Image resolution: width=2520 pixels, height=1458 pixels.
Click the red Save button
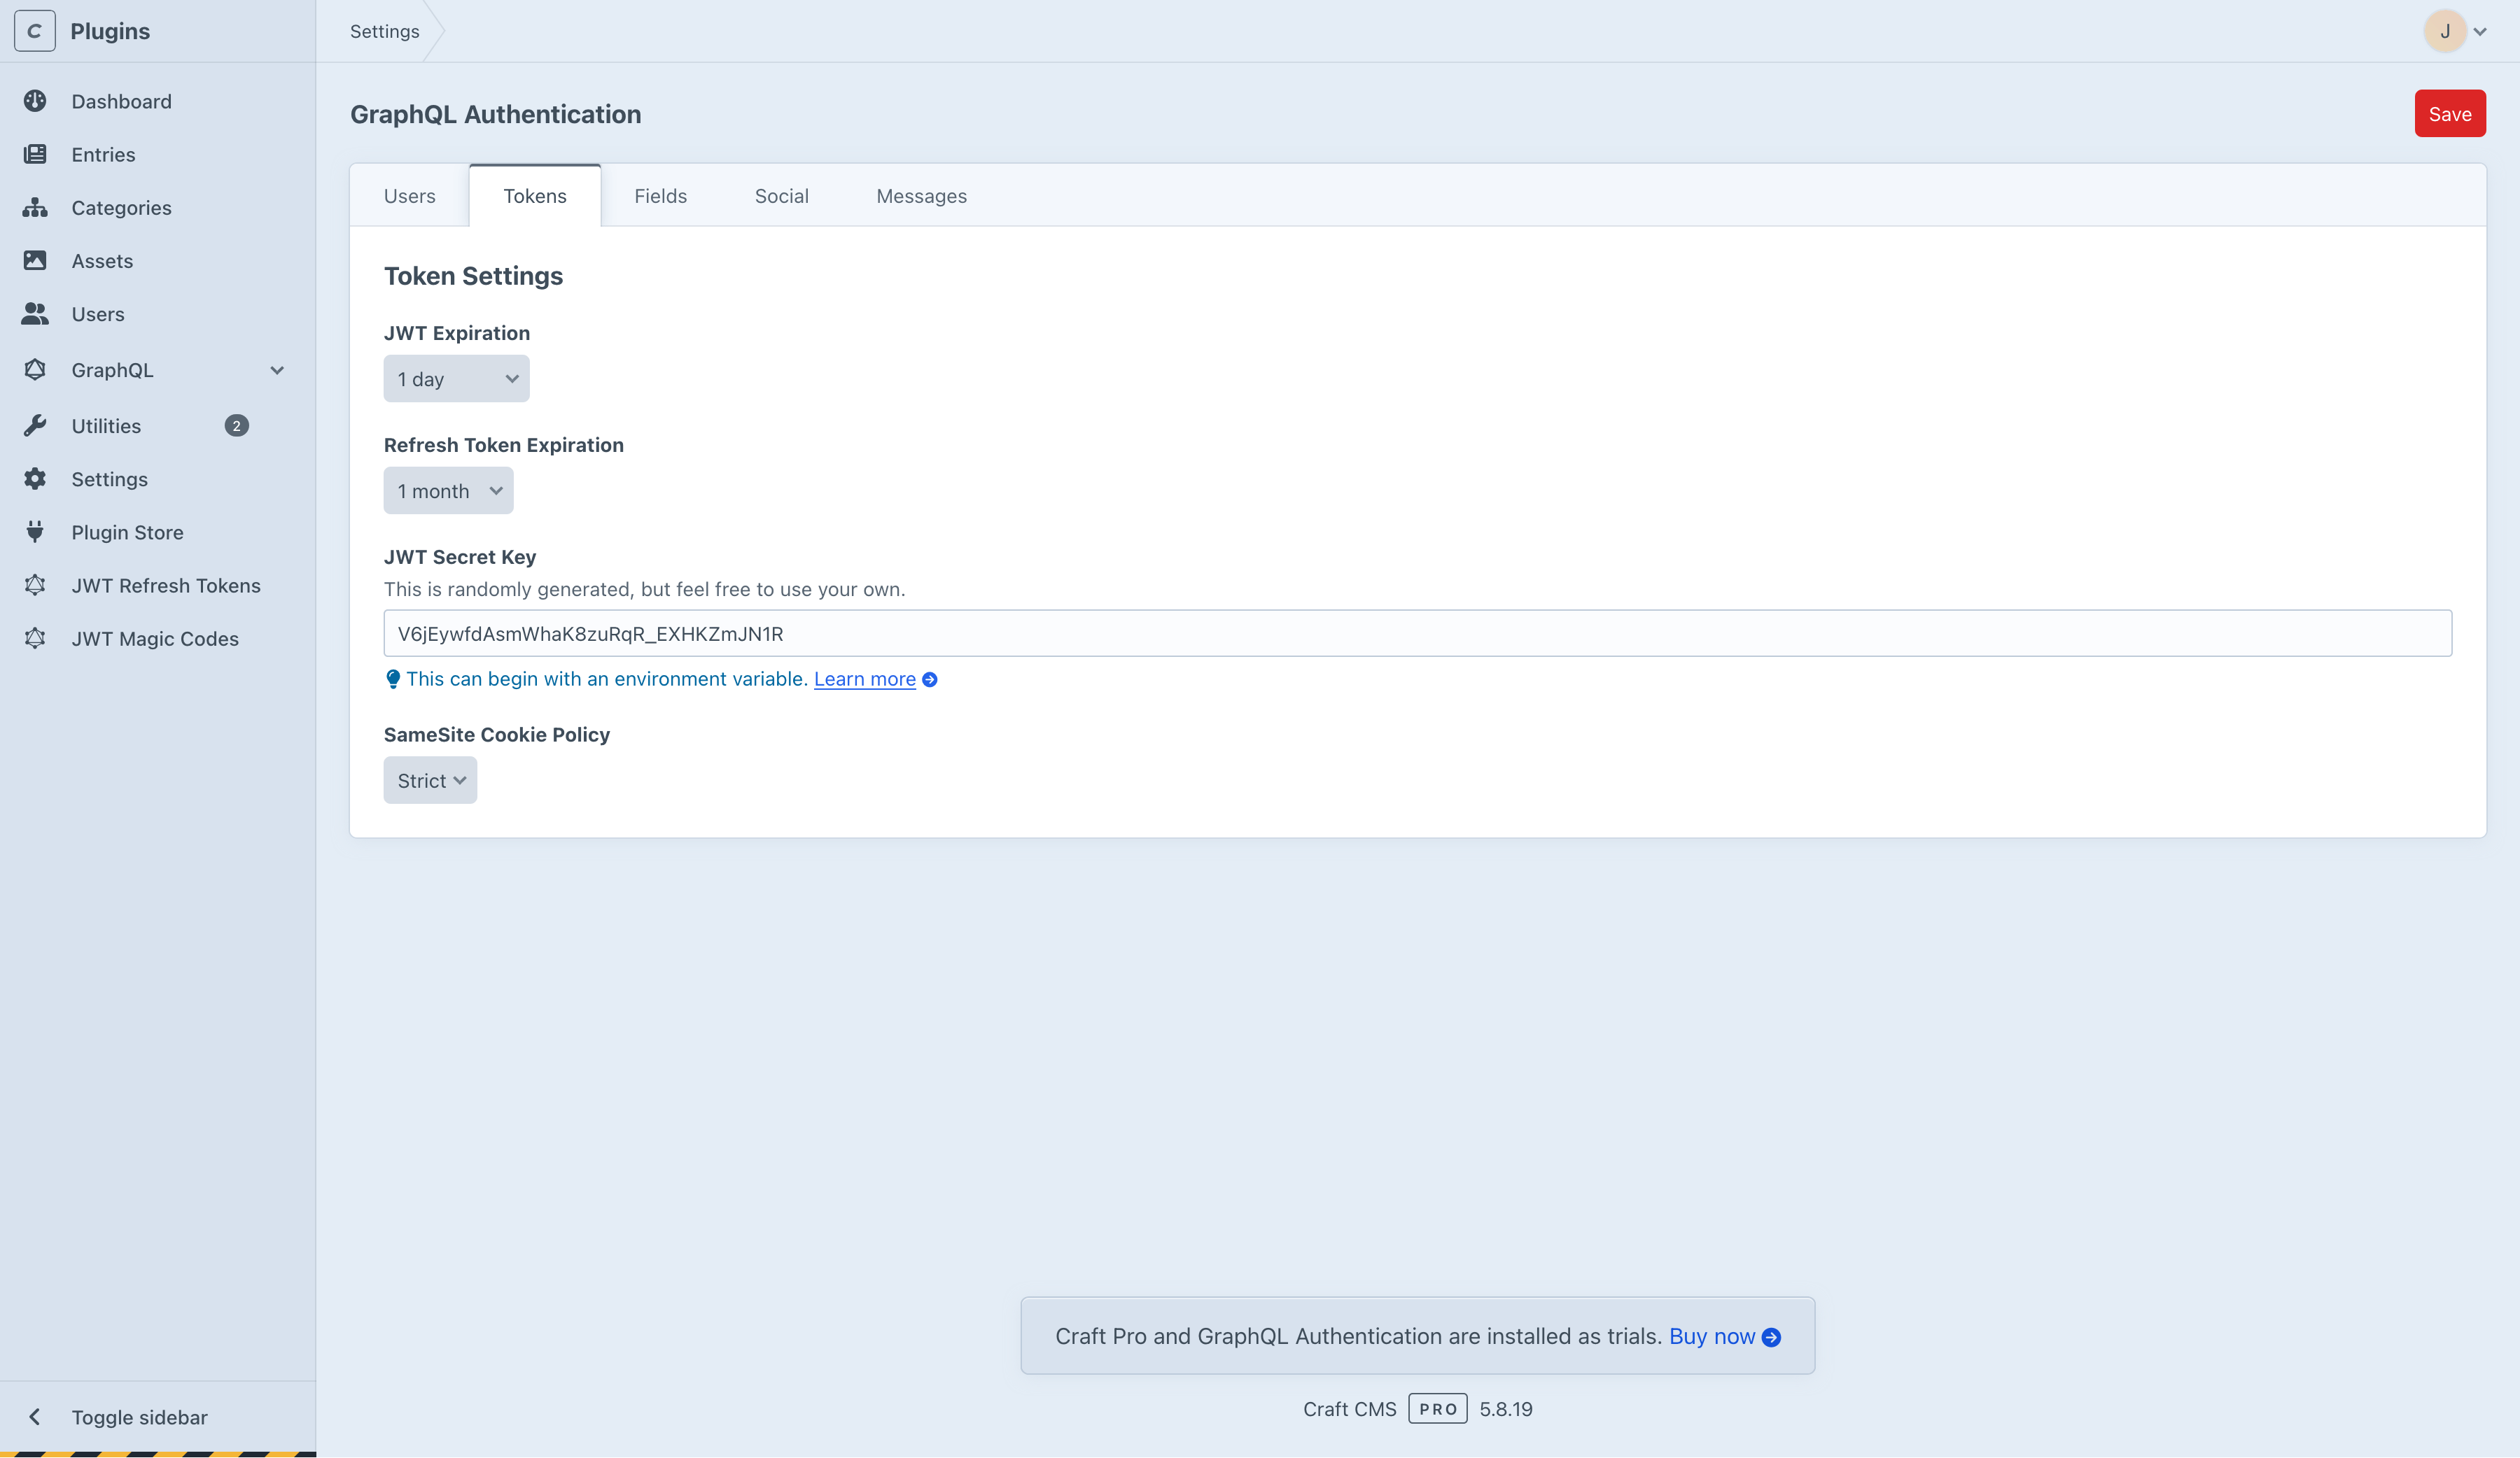point(2449,114)
